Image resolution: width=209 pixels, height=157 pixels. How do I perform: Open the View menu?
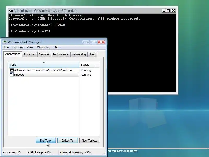(30, 47)
